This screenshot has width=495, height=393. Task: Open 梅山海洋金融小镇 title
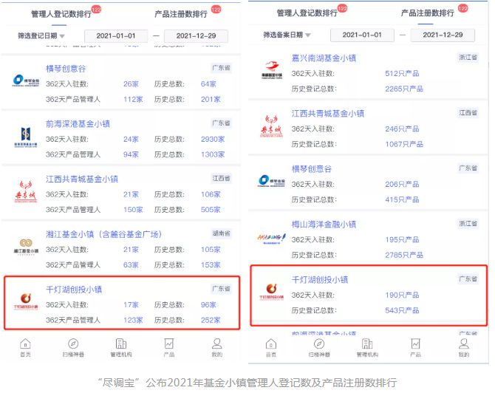click(x=324, y=224)
